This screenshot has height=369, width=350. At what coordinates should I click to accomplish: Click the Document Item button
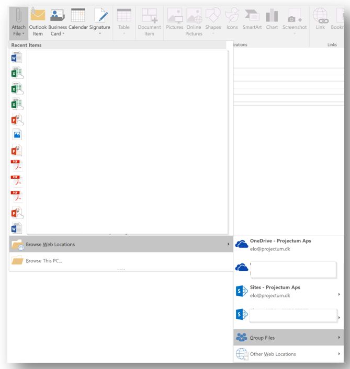149,22
